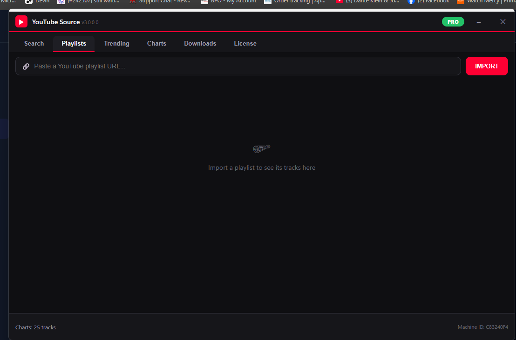Screen dimensions: 516x340
Task: Click the PRO badge in title bar
Action: click(x=453, y=22)
